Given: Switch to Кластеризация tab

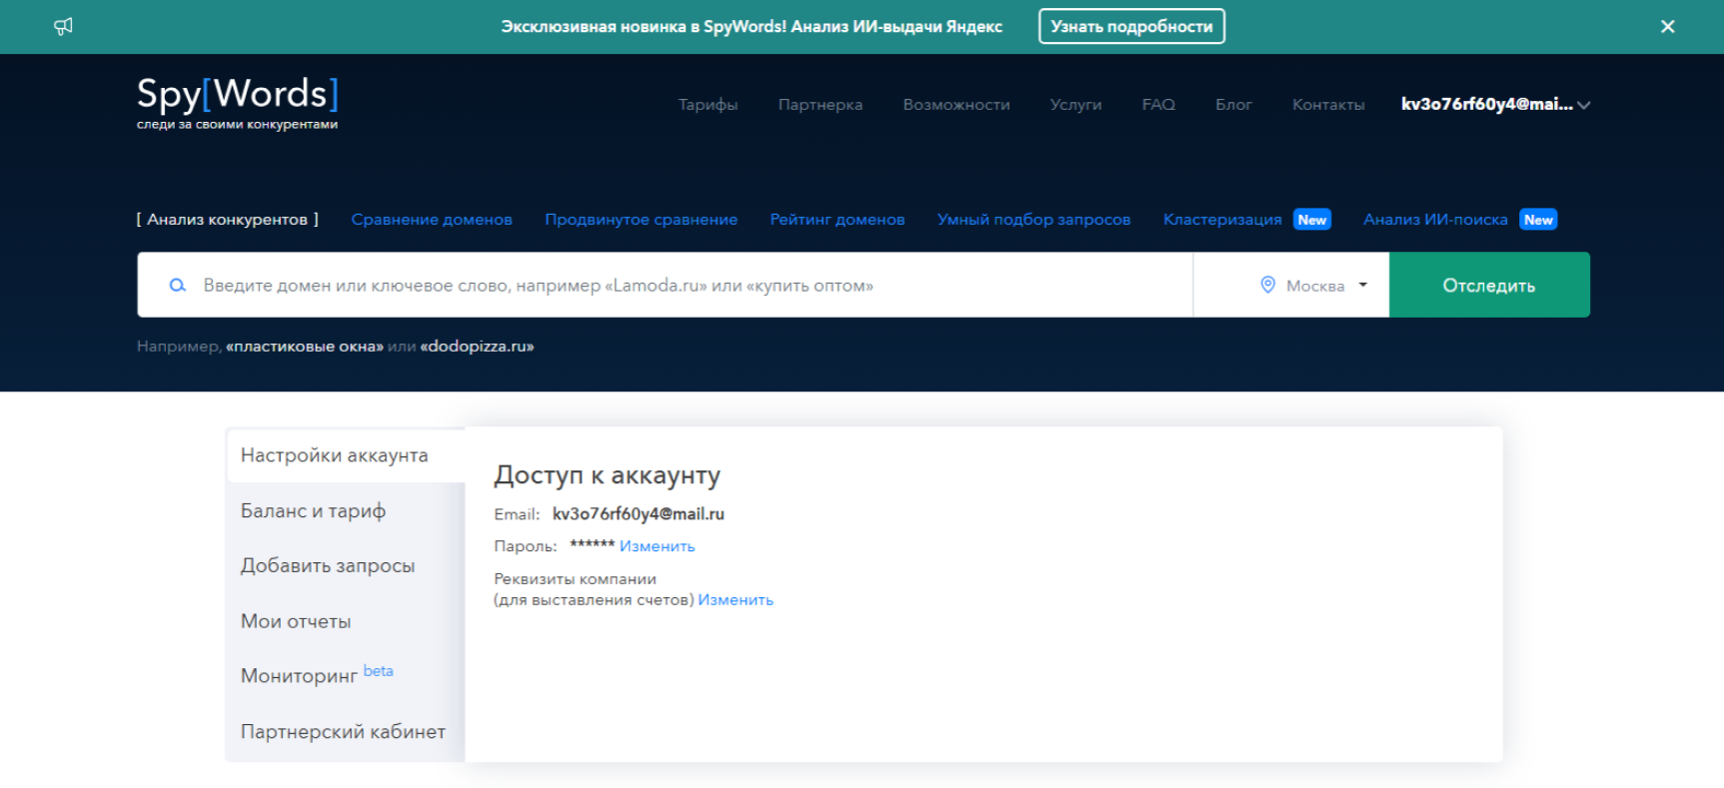Looking at the screenshot, I should [x=1223, y=220].
